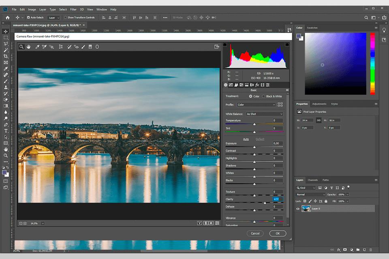Select the Hand tool in Camera Raw
The width and height of the screenshot is (389, 259).
coord(29,47)
